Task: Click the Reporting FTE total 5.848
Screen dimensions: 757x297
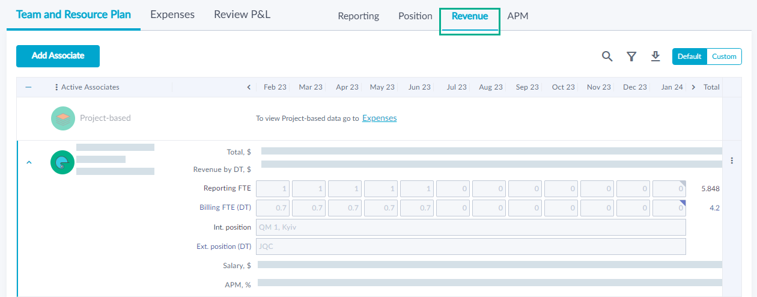Action: click(x=710, y=189)
